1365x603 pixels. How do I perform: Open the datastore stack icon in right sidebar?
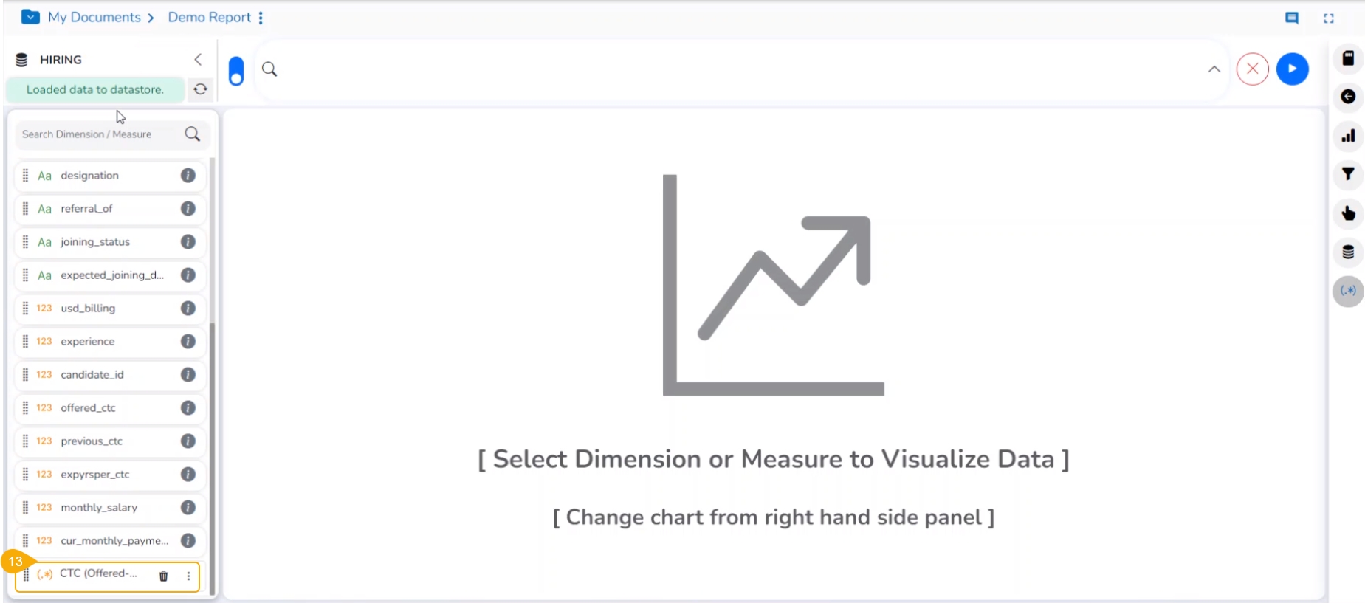point(1348,252)
